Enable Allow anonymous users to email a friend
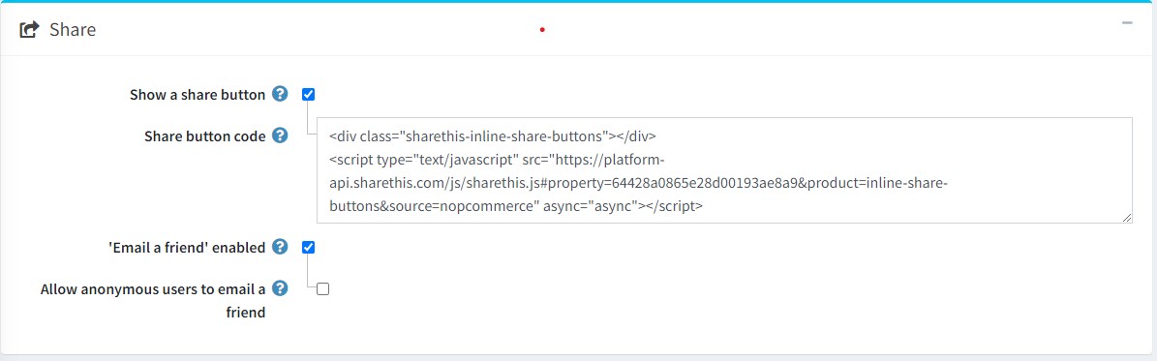 click(x=322, y=288)
